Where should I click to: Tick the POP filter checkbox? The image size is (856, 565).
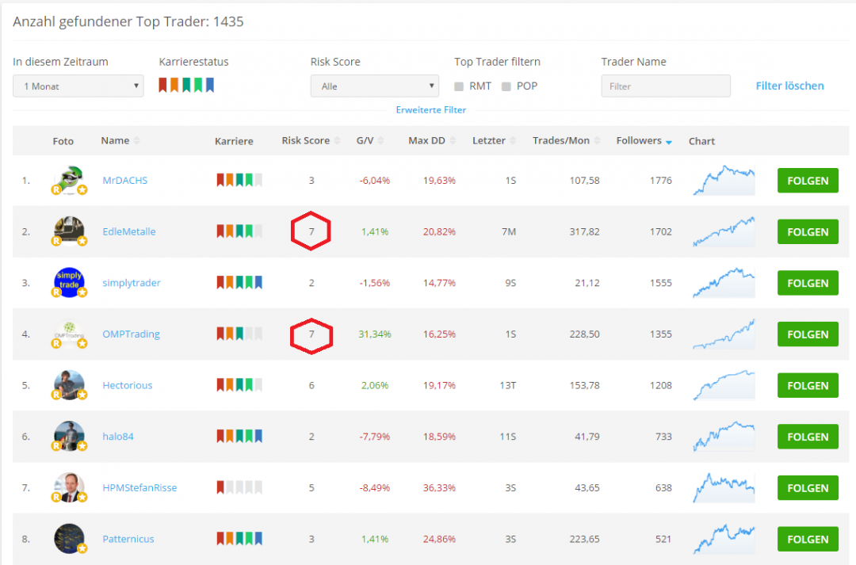click(506, 86)
